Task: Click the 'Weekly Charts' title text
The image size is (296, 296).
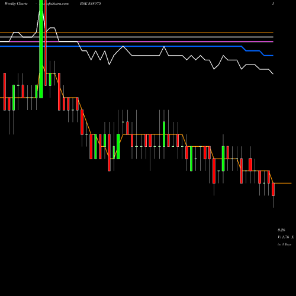Action: tap(16, 4)
